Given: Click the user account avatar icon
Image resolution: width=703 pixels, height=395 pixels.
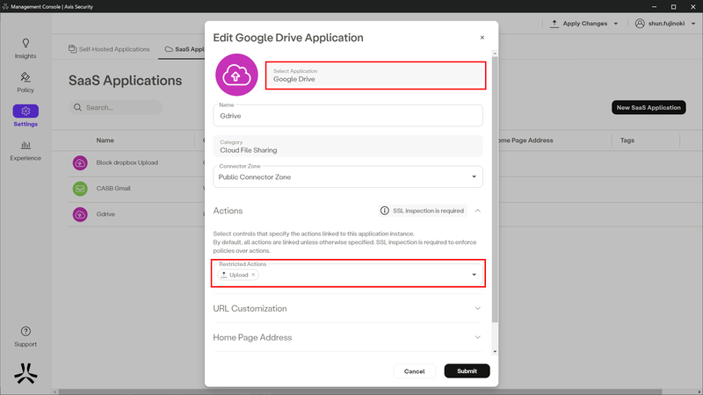Looking at the screenshot, I should click(x=640, y=24).
